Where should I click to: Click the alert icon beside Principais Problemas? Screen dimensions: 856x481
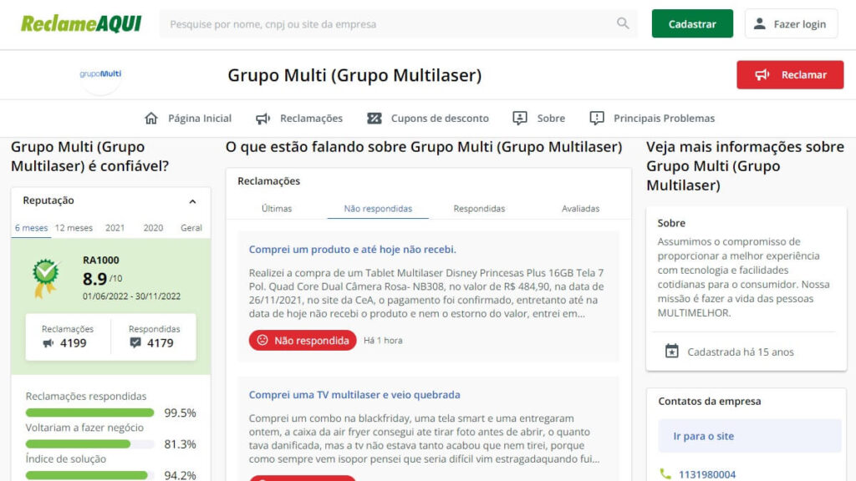pyautogui.click(x=597, y=119)
